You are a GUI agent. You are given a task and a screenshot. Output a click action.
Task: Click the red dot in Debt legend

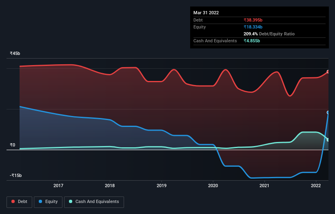13,201
